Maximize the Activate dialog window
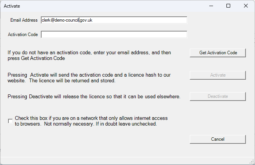Viewport: 255px width, 165px height. pyautogui.click(x=228, y=6)
